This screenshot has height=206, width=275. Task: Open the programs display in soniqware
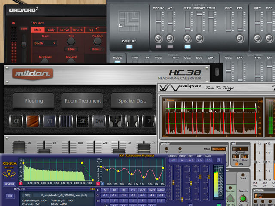coord(264,196)
